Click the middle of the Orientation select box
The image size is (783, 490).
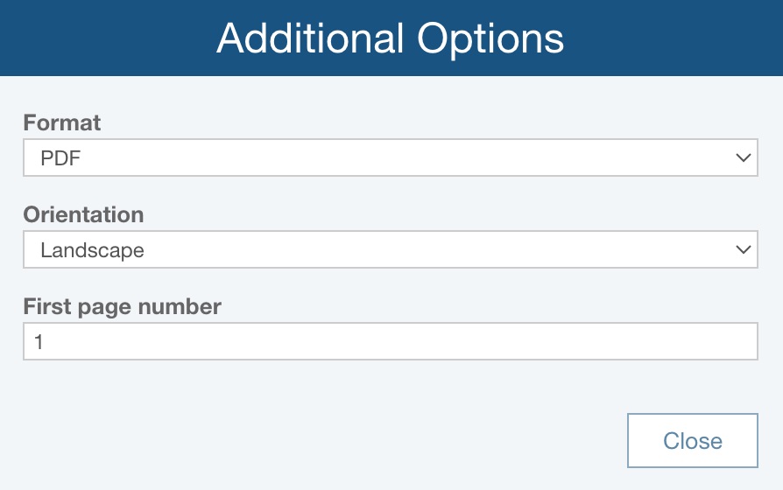(390, 250)
